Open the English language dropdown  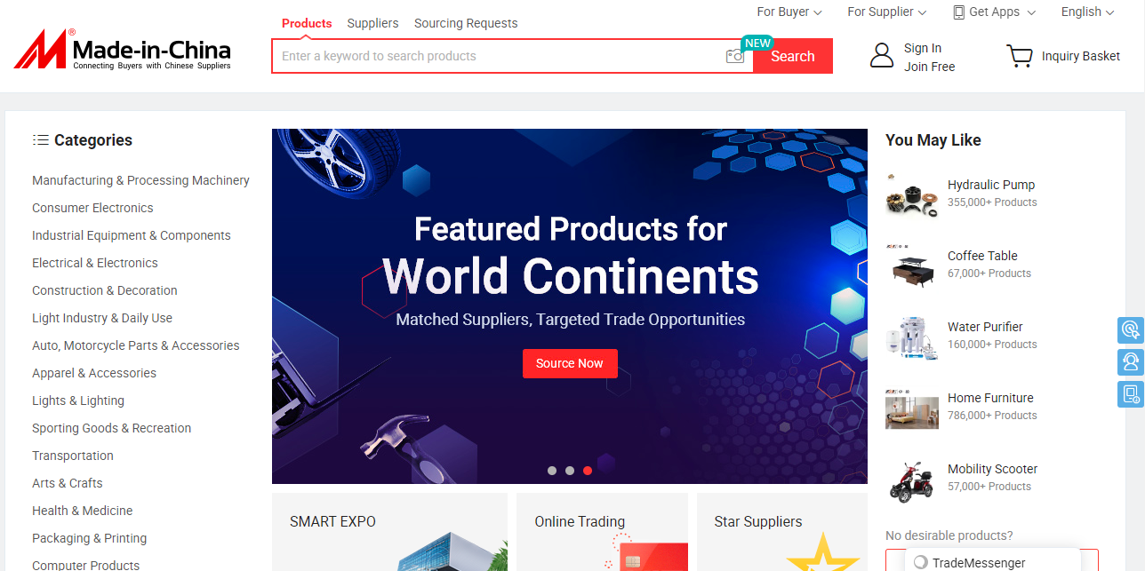[x=1087, y=12]
